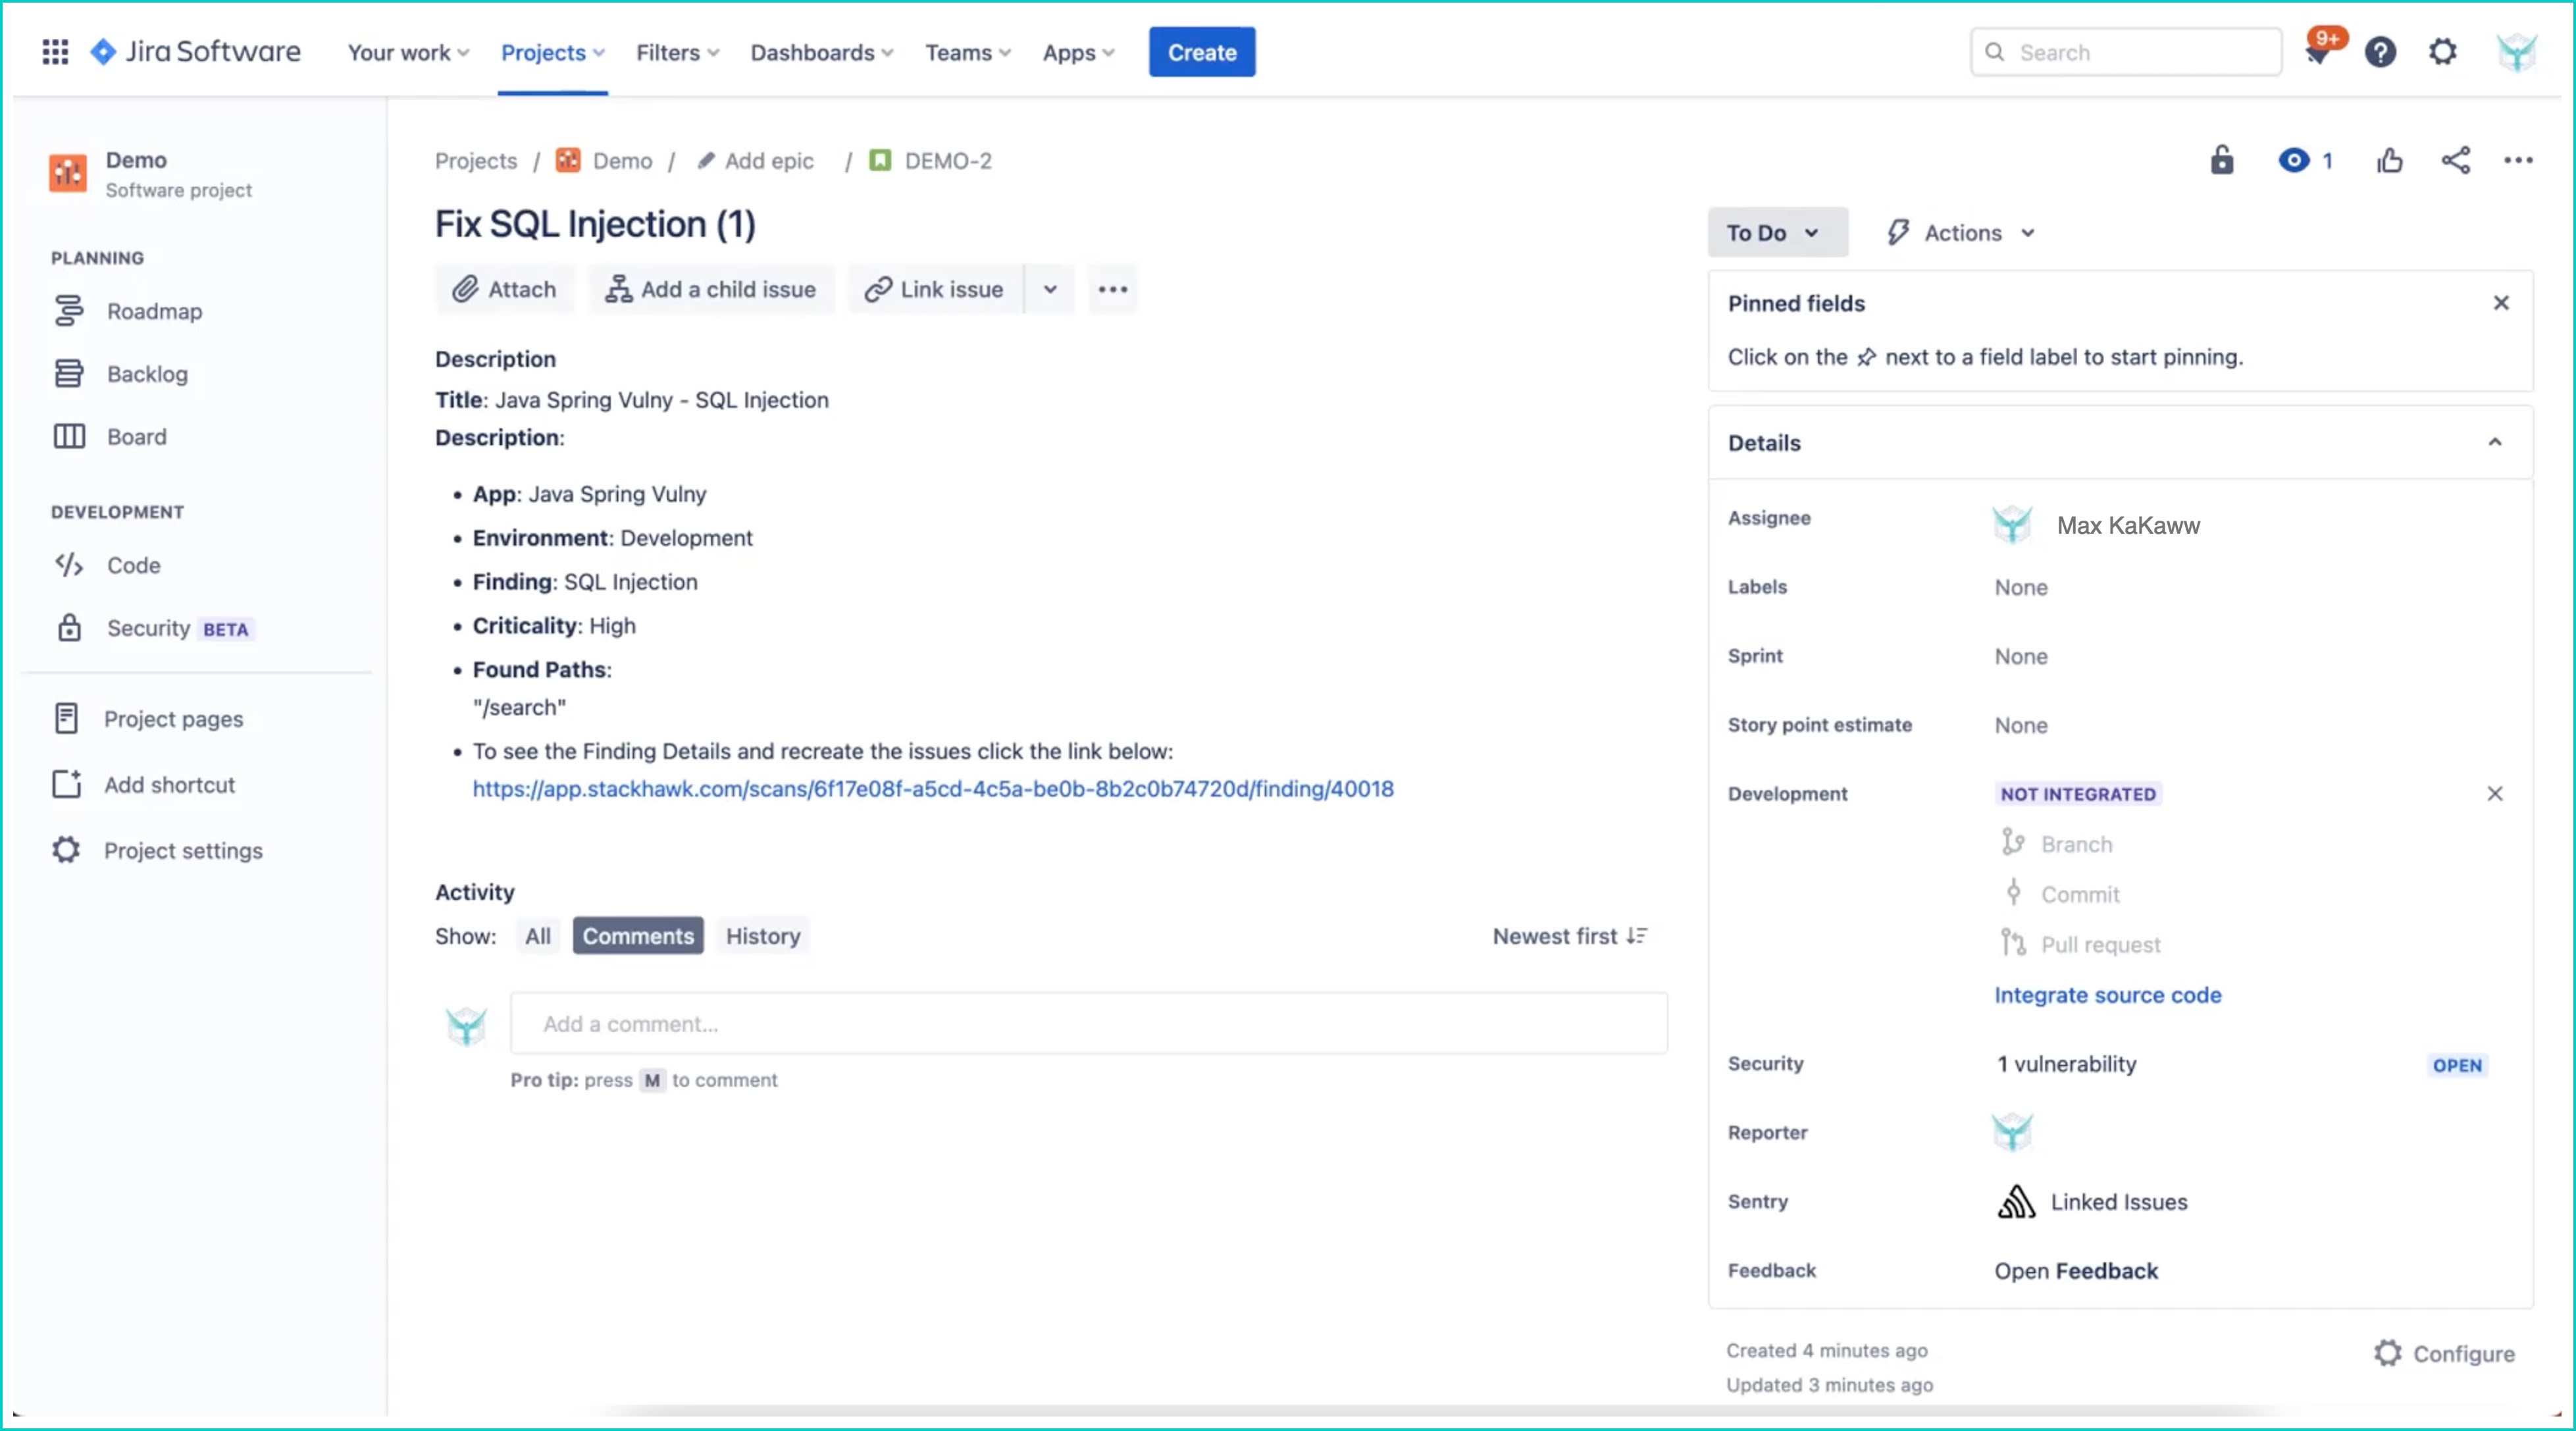The width and height of the screenshot is (2576, 1431).
Task: Show History activity
Action: [763, 936]
